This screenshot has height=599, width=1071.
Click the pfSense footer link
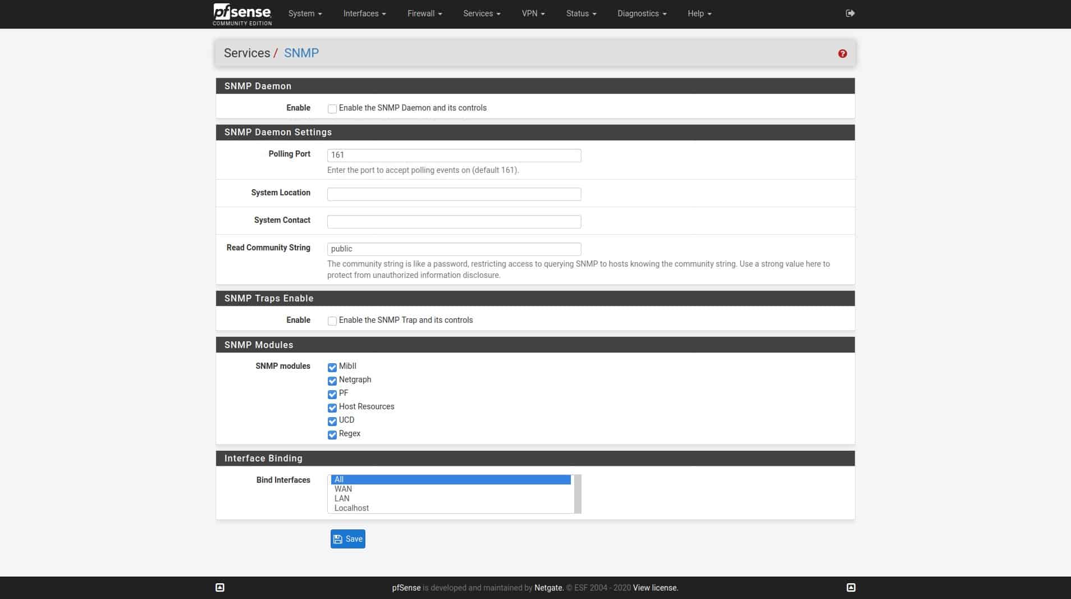(406, 588)
